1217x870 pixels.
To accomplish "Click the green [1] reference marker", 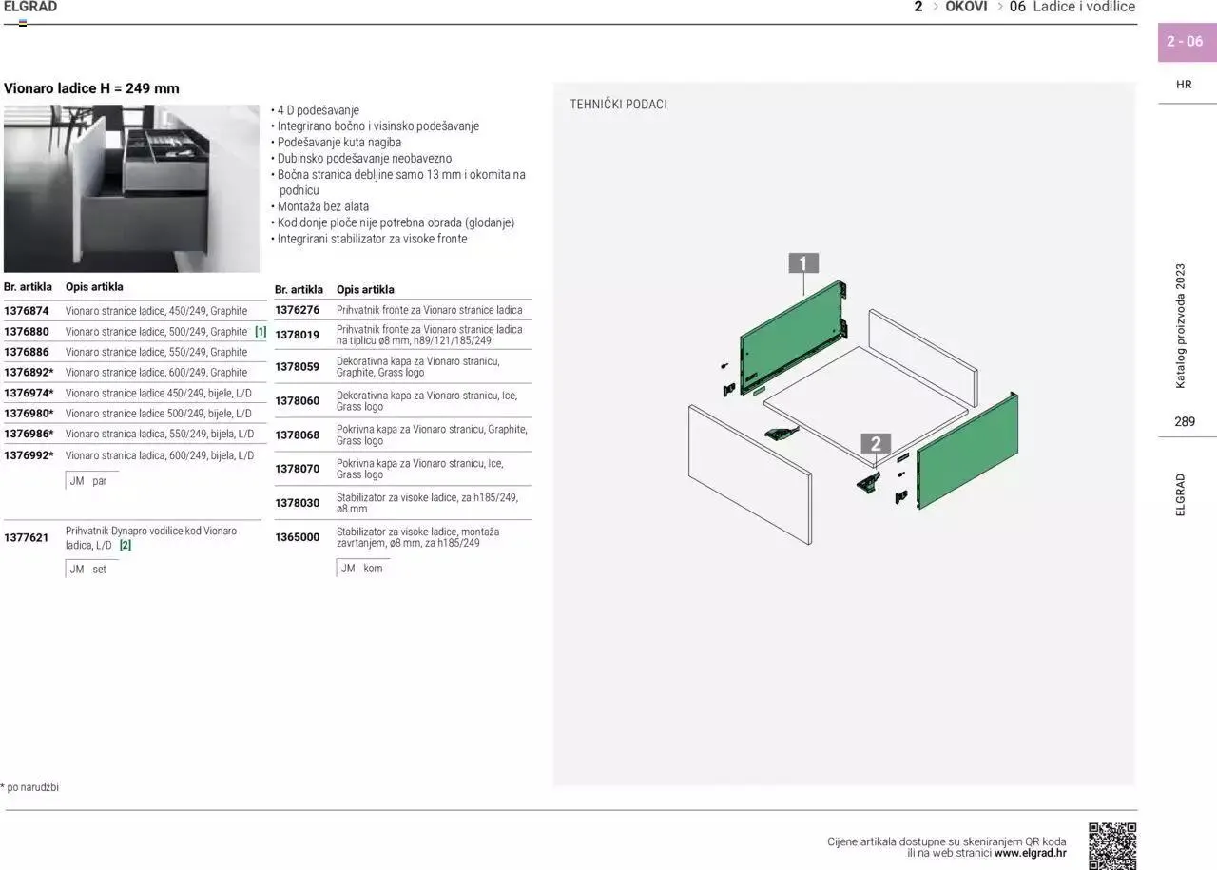I will (x=261, y=332).
